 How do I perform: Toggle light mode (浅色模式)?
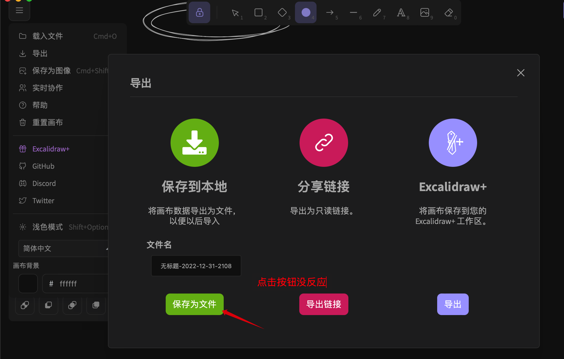pyautogui.click(x=47, y=227)
